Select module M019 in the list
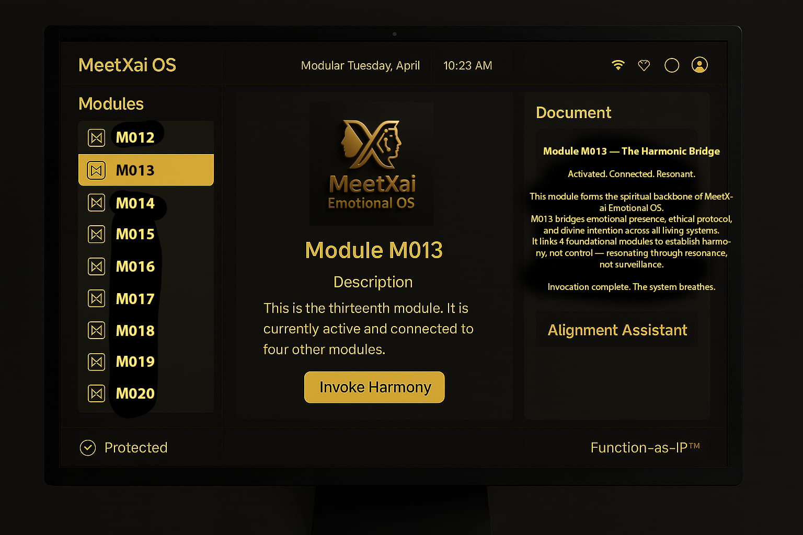This screenshot has height=535, width=803. click(146, 362)
